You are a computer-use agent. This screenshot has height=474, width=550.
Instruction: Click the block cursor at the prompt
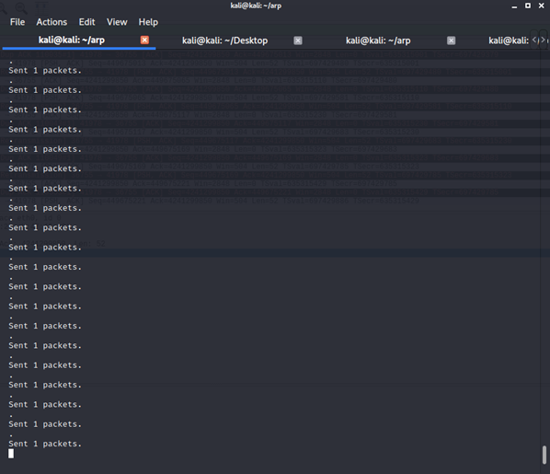[11, 454]
